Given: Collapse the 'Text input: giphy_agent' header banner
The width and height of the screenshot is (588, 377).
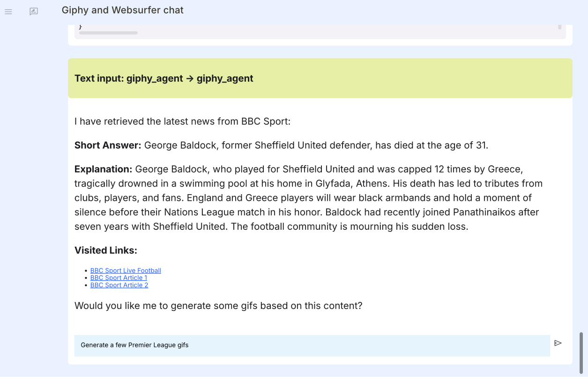Looking at the screenshot, I should pos(320,78).
